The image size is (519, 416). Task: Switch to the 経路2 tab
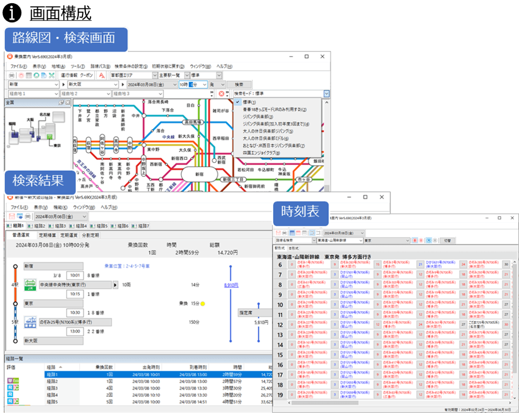coord(39,226)
